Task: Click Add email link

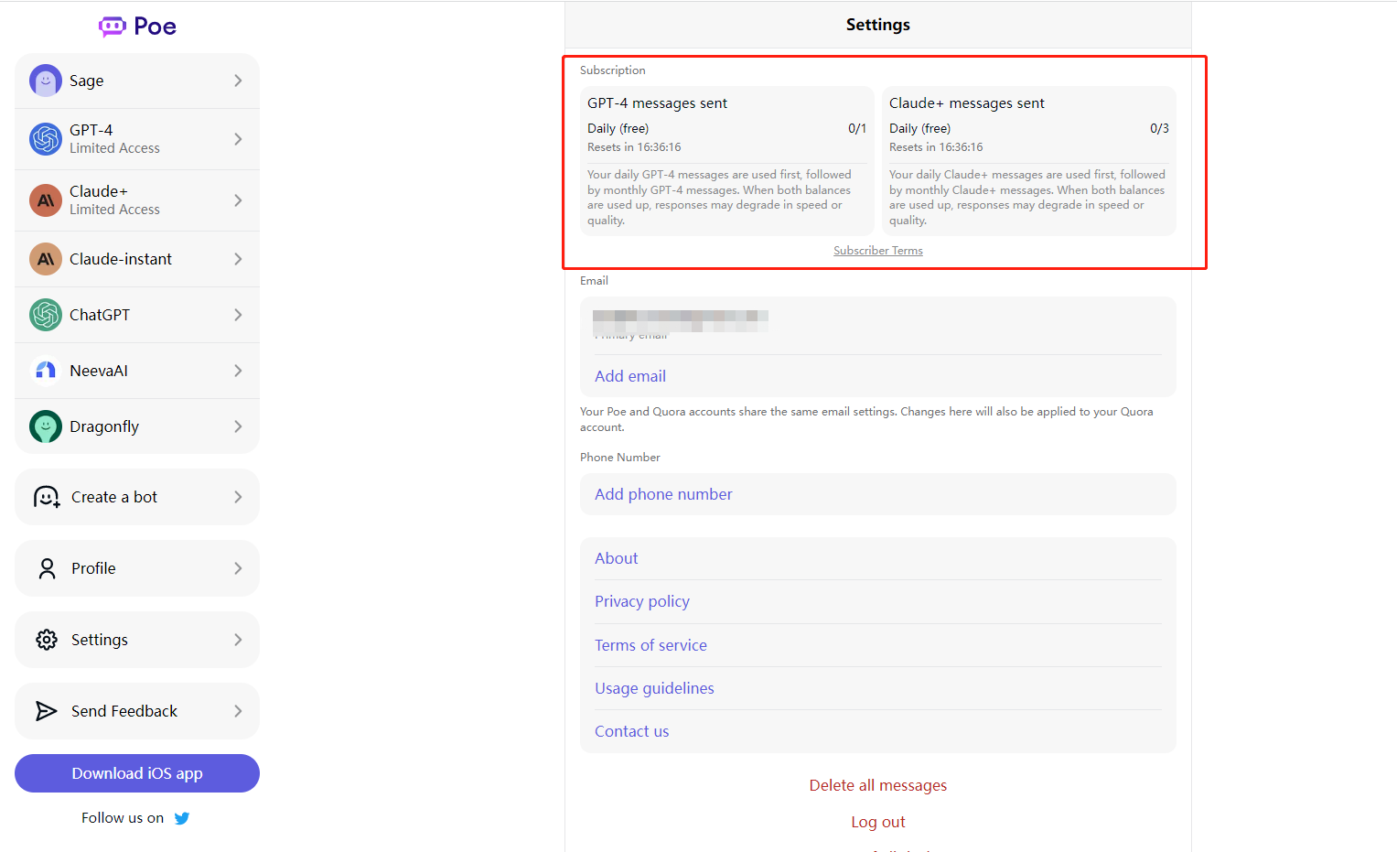Action: 630,376
